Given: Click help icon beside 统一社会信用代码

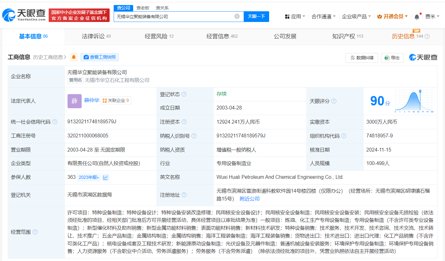Looking at the screenshot, I should coord(55,122).
